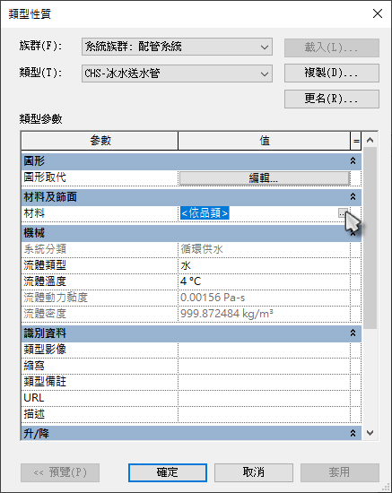Image resolution: width=392 pixels, height=493 pixels.
Task: Click the 描述 value cell
Action: [264, 414]
